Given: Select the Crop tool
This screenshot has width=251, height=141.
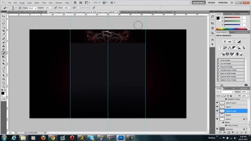Looking at the screenshot, I should pyautogui.click(x=4, y=31).
